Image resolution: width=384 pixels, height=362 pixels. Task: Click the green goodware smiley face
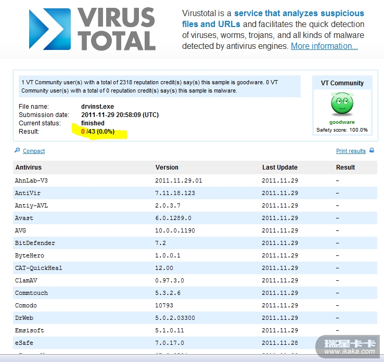click(x=342, y=104)
